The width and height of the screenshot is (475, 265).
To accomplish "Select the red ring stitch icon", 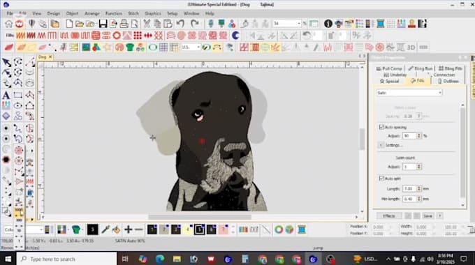I will coord(117,36).
